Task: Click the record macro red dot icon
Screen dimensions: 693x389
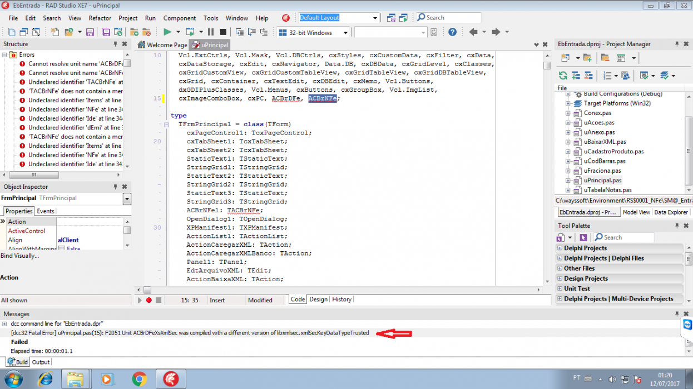Action: (x=149, y=300)
